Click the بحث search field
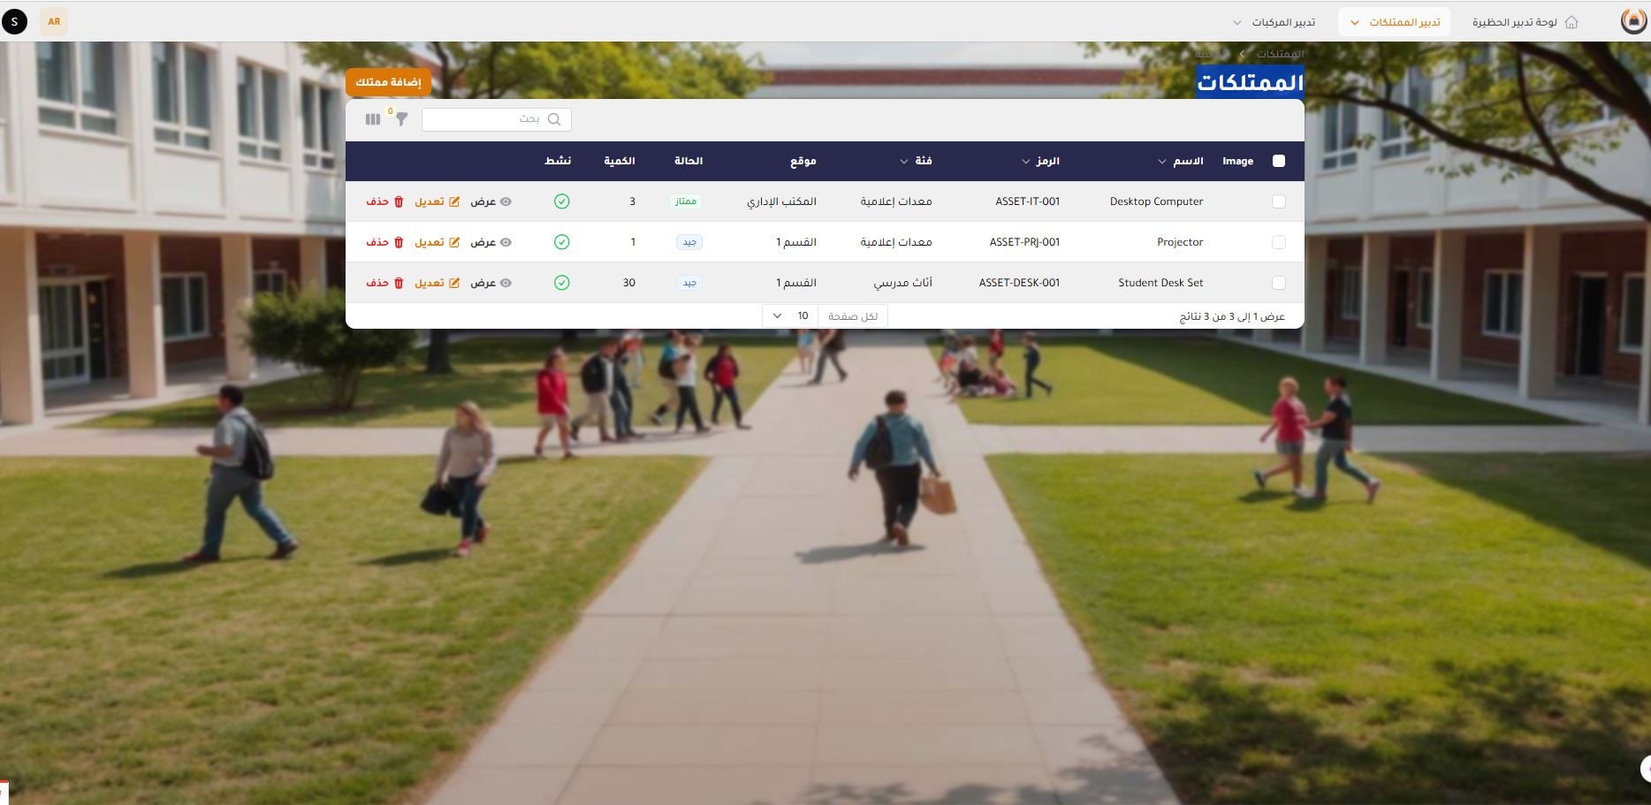 (x=484, y=119)
